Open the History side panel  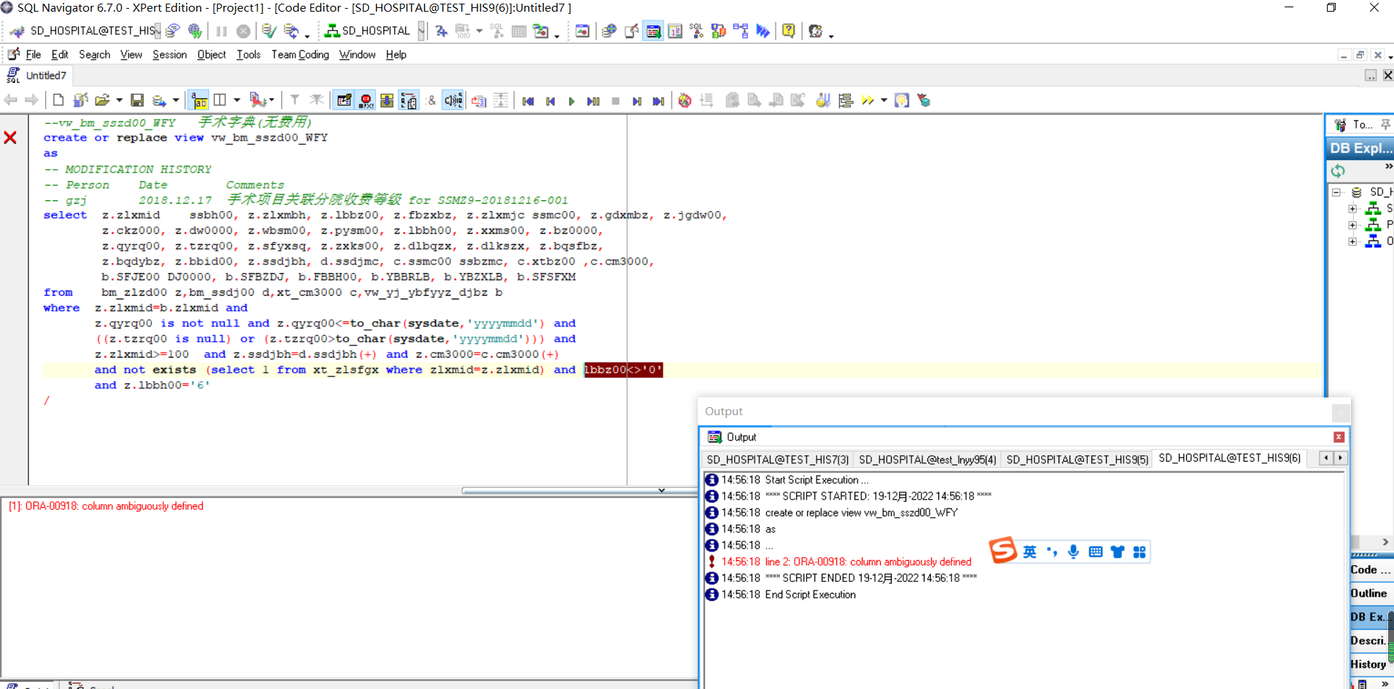1368,664
